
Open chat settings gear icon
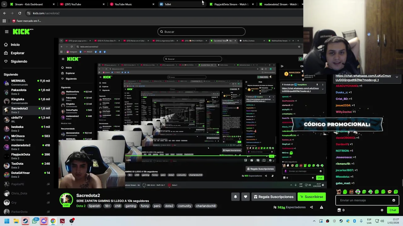pos(382,210)
